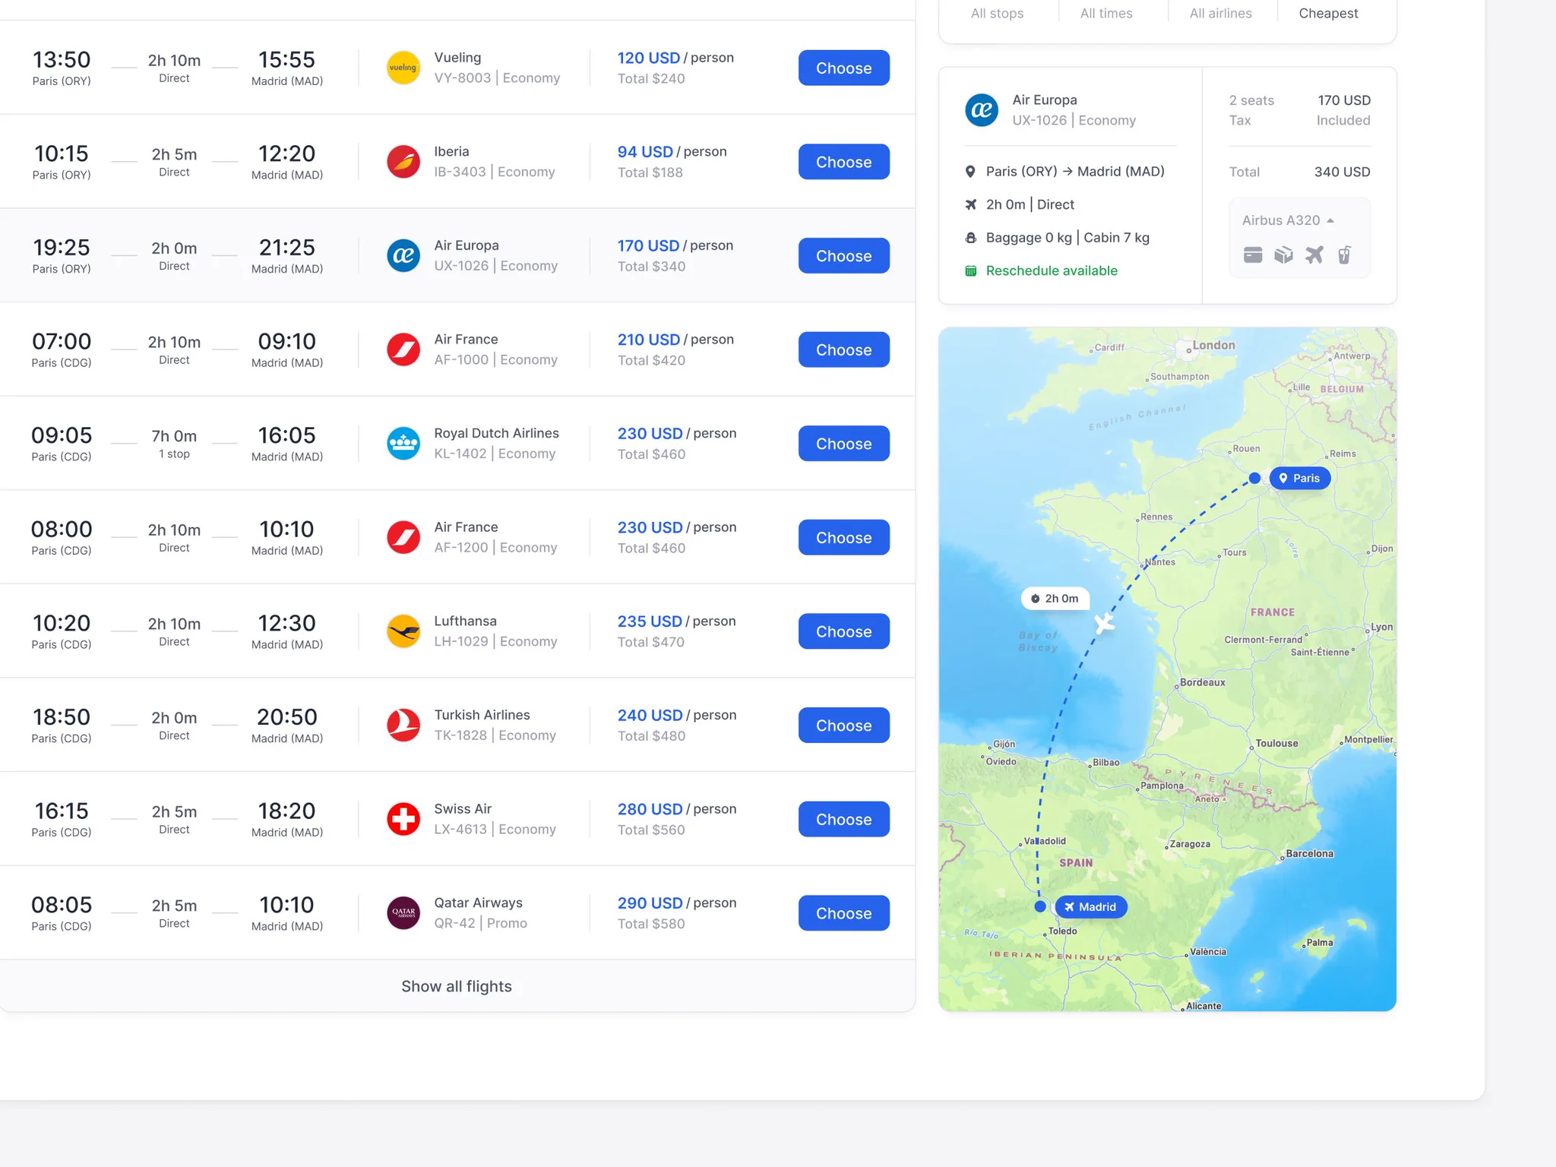Click the green reschedule calendar icon

pyautogui.click(x=970, y=270)
